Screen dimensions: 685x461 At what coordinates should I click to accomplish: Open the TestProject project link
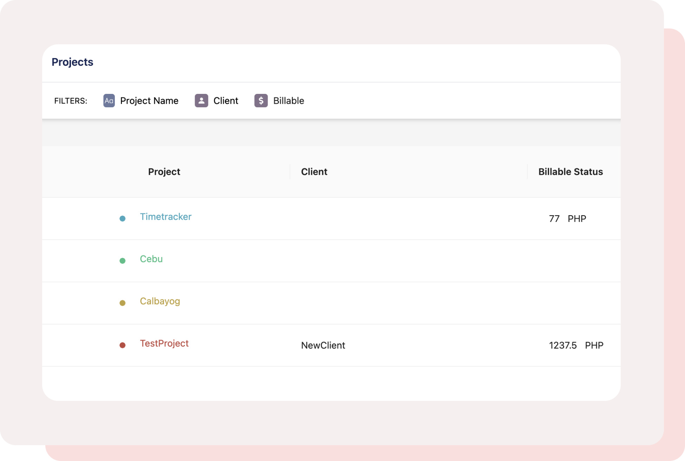(x=164, y=343)
